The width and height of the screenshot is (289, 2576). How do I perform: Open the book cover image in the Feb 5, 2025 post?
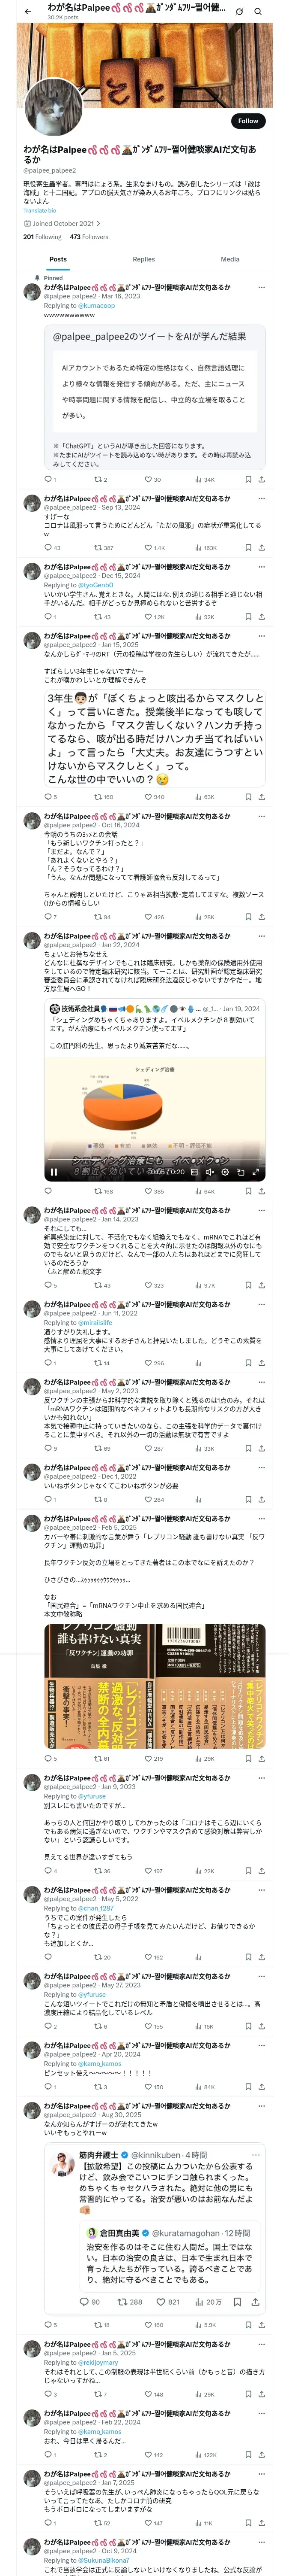tap(155, 1686)
